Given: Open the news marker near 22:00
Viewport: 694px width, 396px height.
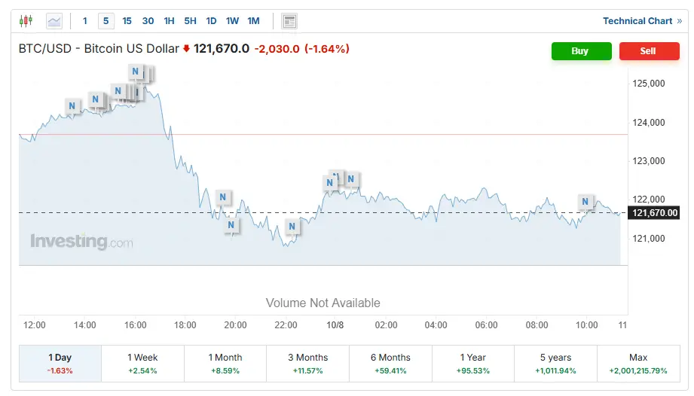Looking at the screenshot, I should point(292,226).
